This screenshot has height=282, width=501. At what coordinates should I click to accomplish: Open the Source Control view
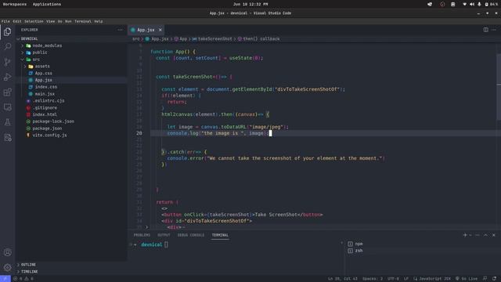(7, 62)
